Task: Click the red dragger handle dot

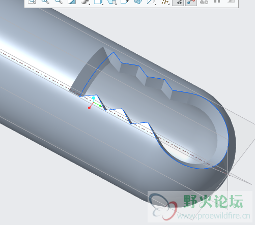Action: pyautogui.click(x=89, y=108)
